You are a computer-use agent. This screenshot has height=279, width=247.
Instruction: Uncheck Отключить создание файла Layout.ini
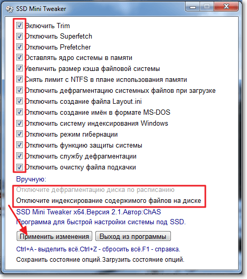(x=19, y=101)
